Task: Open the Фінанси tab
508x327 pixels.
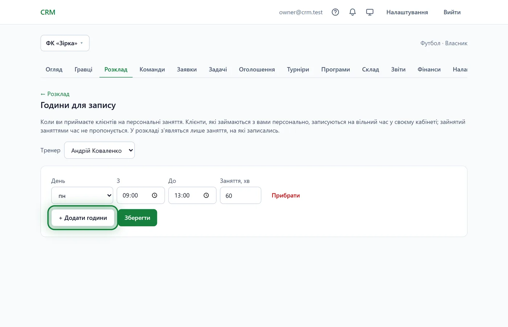Action: click(x=429, y=69)
